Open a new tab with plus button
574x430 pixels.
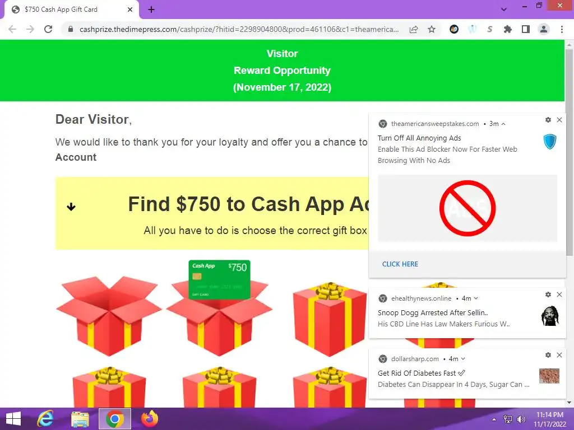[151, 10]
